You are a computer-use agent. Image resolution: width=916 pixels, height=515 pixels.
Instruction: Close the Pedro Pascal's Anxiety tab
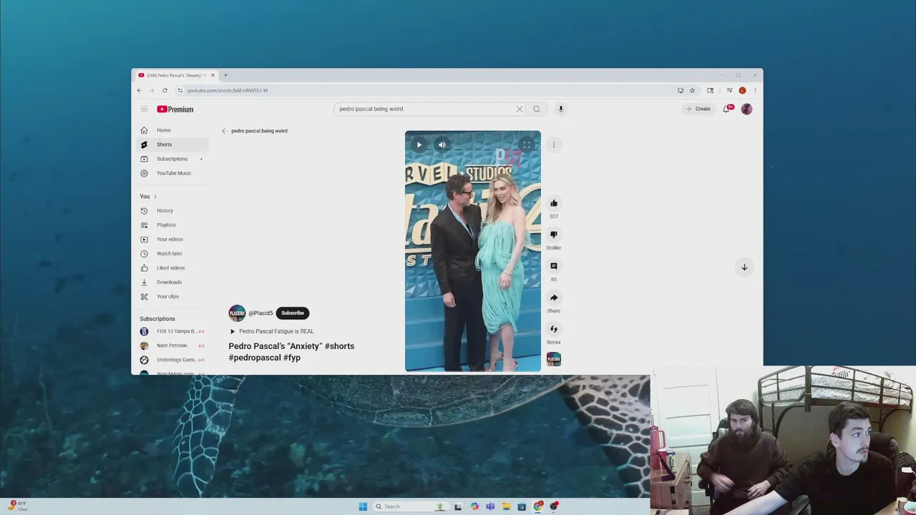(x=213, y=75)
